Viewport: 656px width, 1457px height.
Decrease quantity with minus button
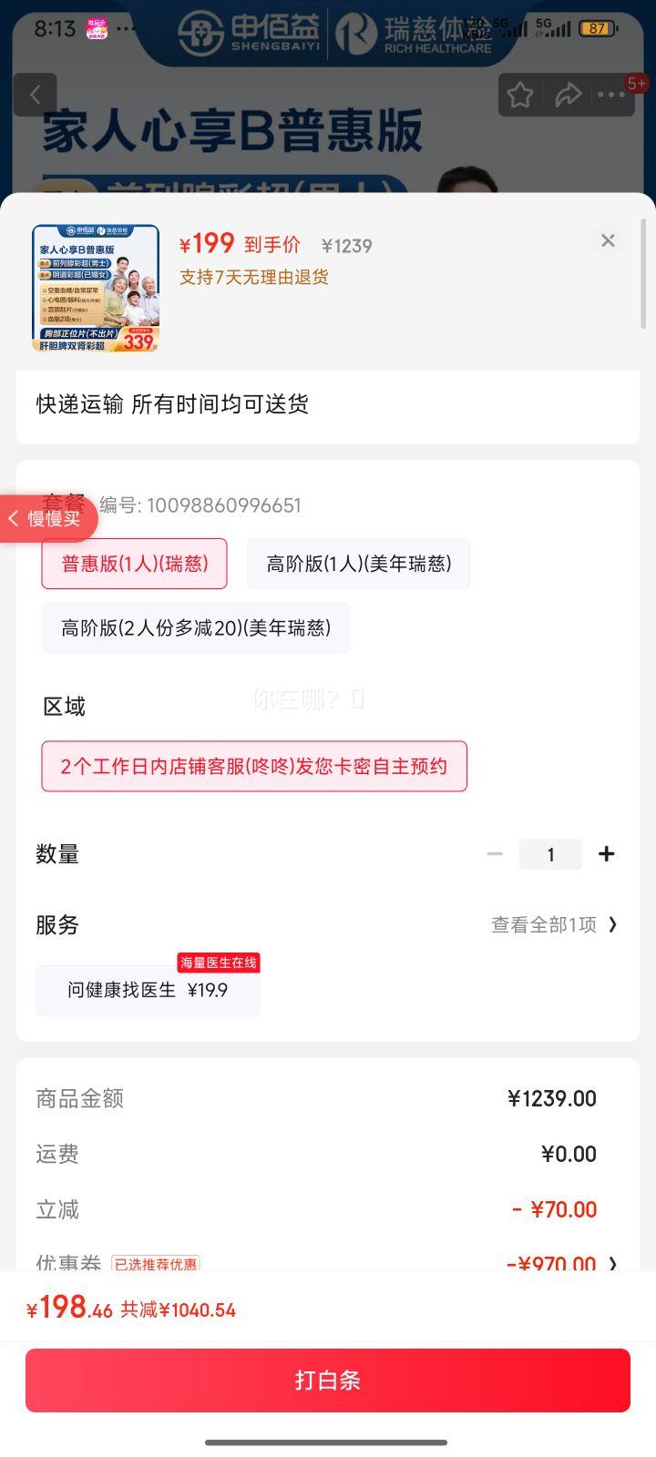point(495,854)
